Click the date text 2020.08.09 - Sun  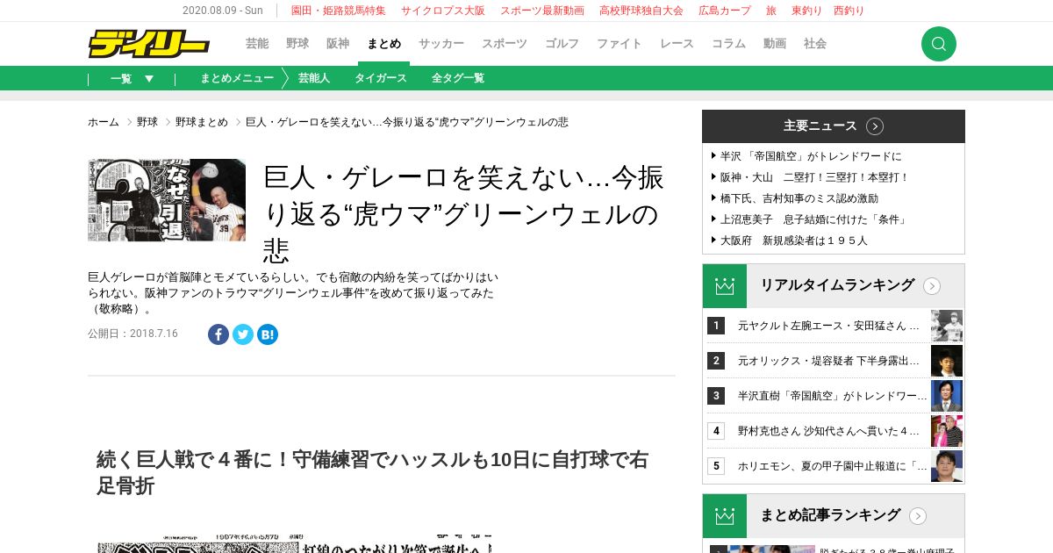click(223, 11)
